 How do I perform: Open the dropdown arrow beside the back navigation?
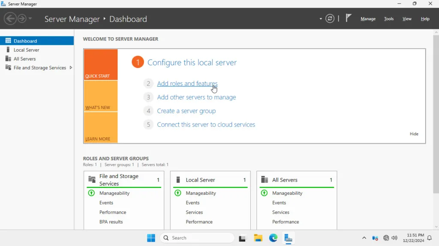(x=30, y=18)
